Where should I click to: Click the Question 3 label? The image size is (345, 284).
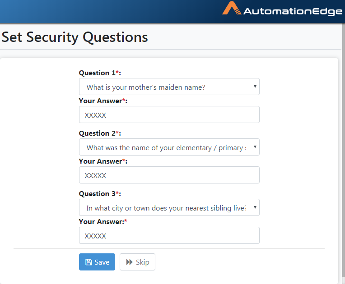100,193
